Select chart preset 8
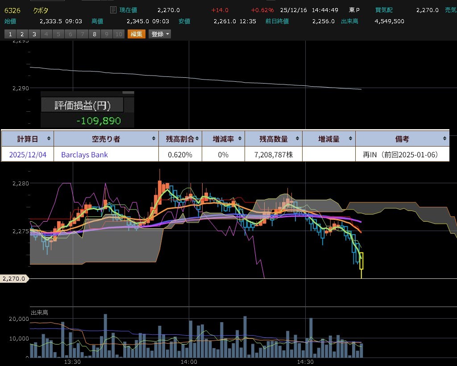The width and height of the screenshot is (457, 366). [94, 34]
